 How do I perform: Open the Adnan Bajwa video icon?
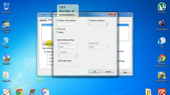click(x=162, y=25)
